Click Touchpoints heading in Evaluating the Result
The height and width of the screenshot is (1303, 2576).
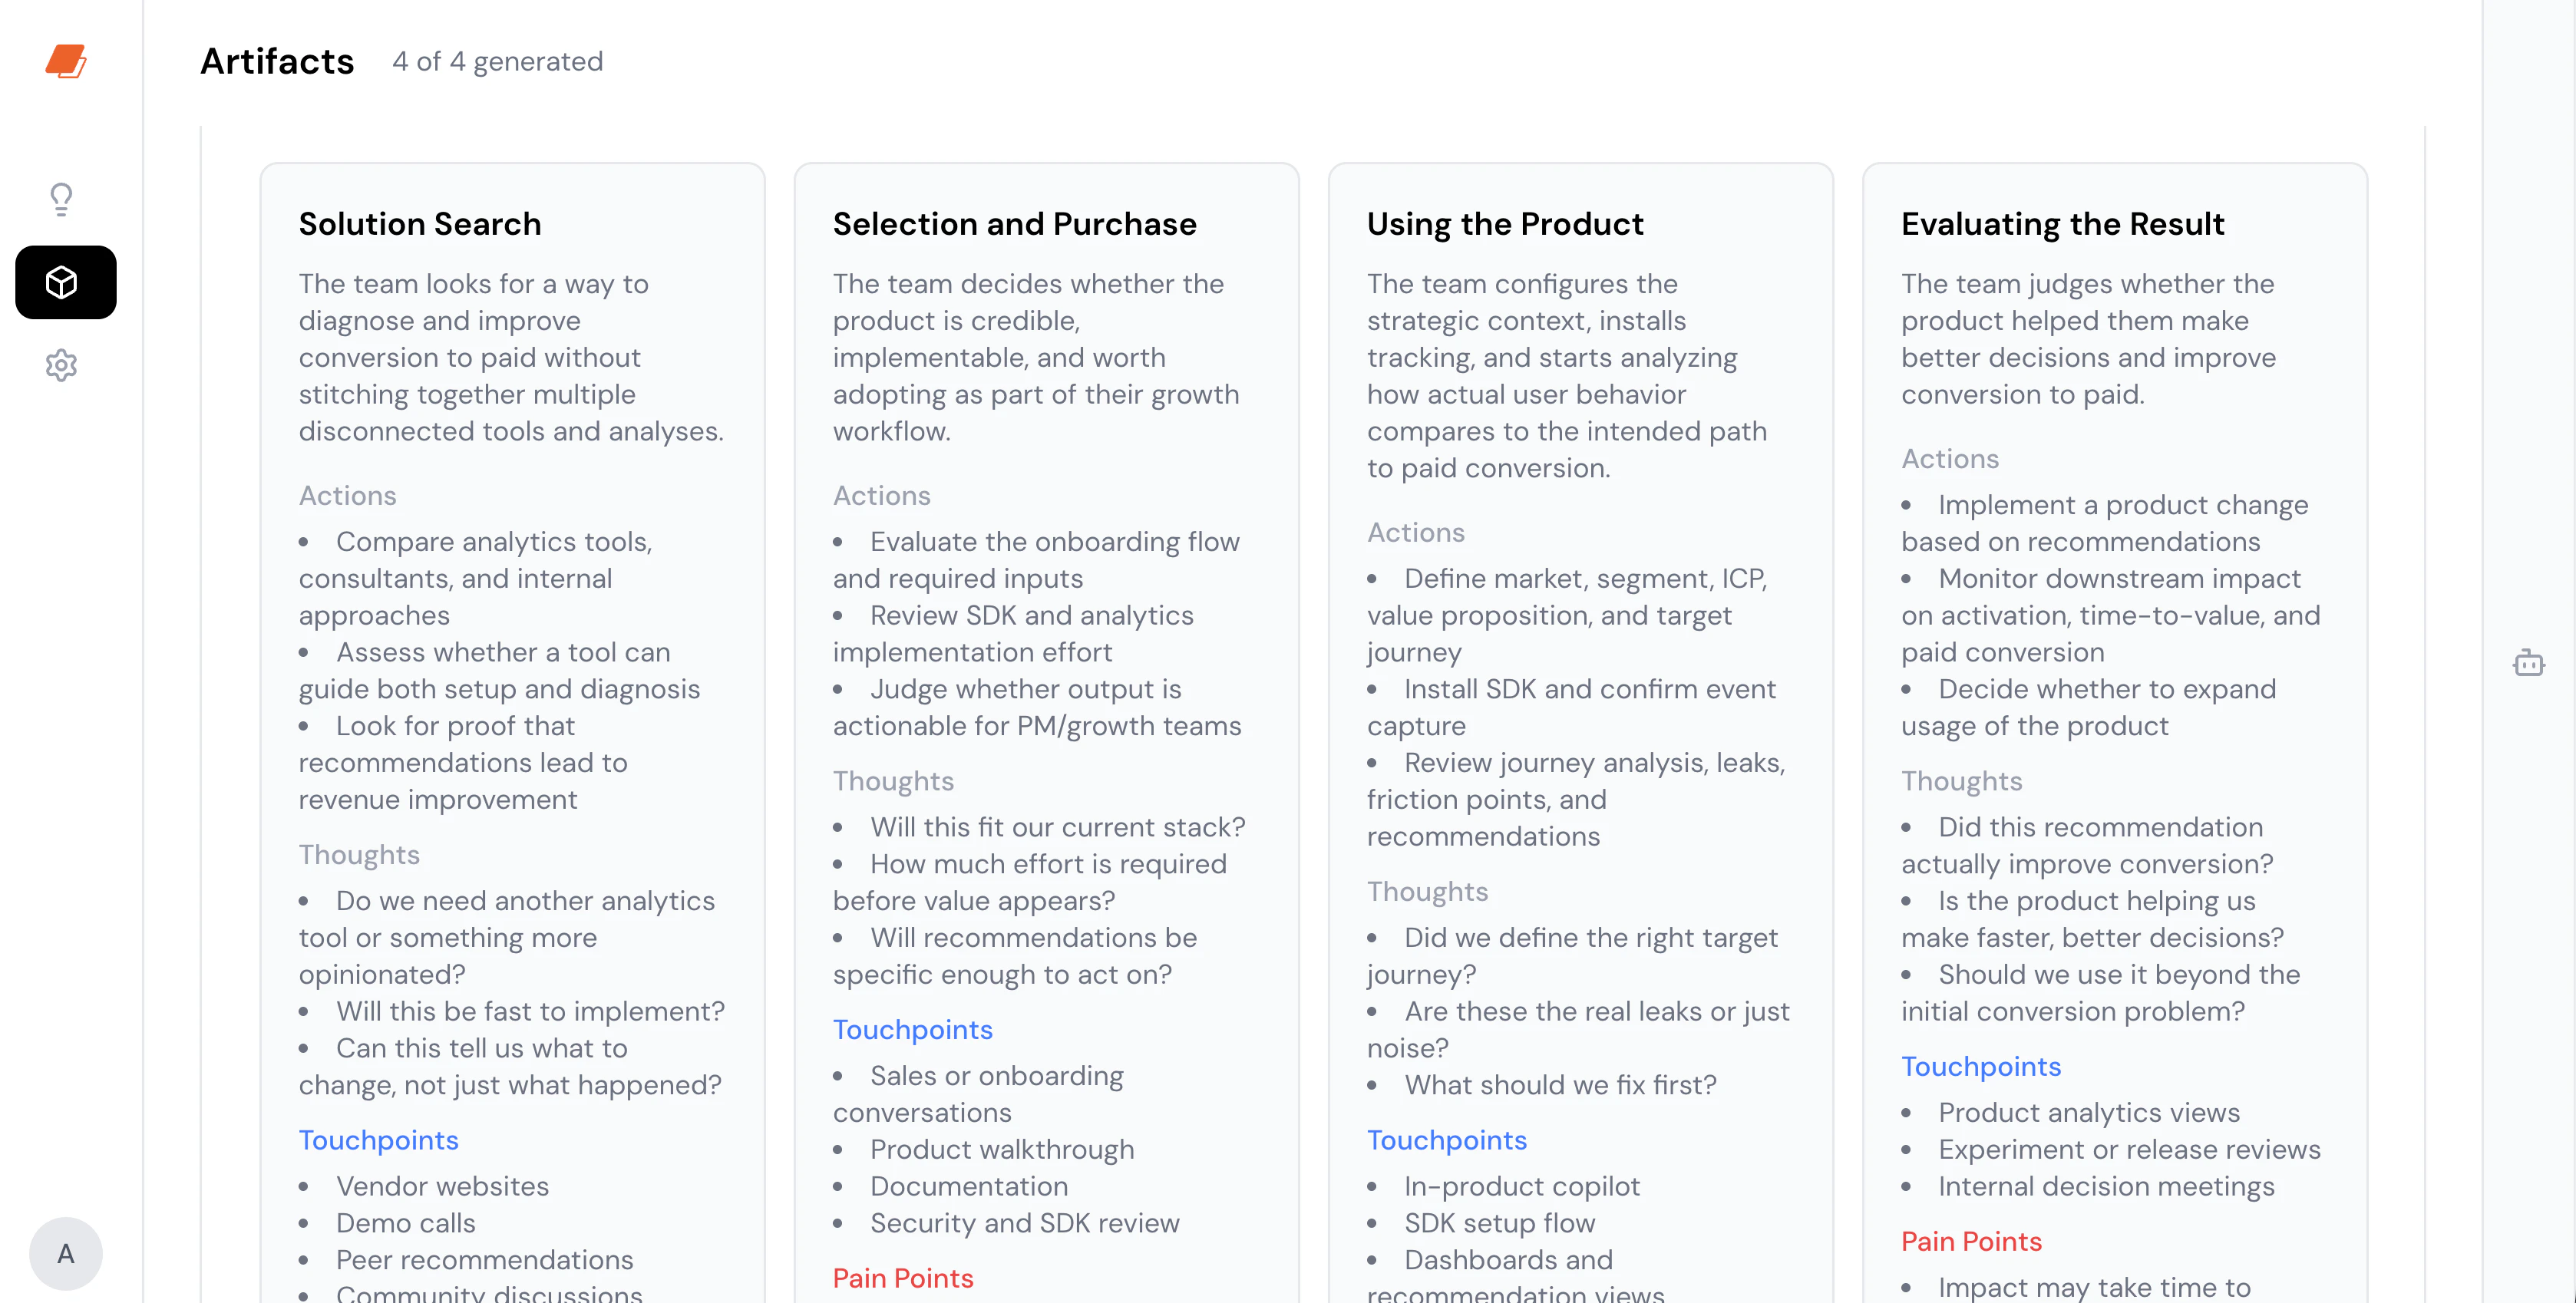coord(1980,1066)
